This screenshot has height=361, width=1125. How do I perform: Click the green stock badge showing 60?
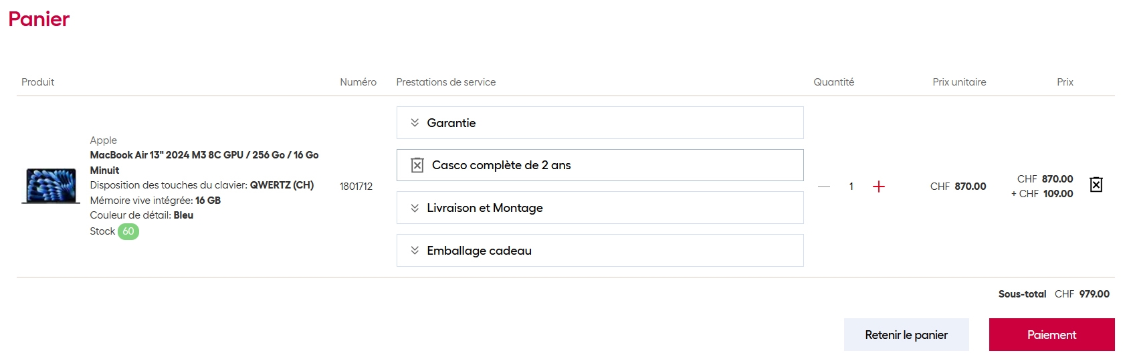pos(128,231)
